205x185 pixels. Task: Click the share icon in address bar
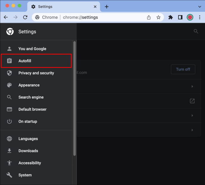tap(149, 17)
